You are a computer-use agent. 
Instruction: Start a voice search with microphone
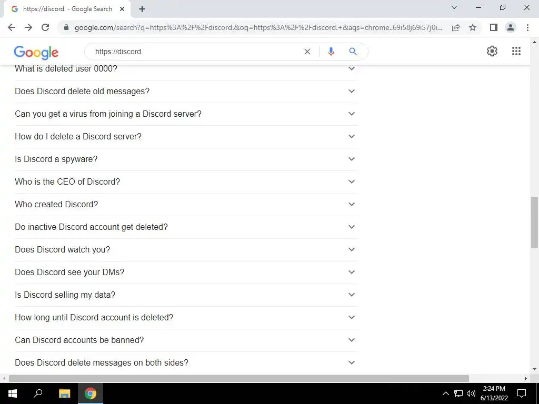click(x=331, y=52)
